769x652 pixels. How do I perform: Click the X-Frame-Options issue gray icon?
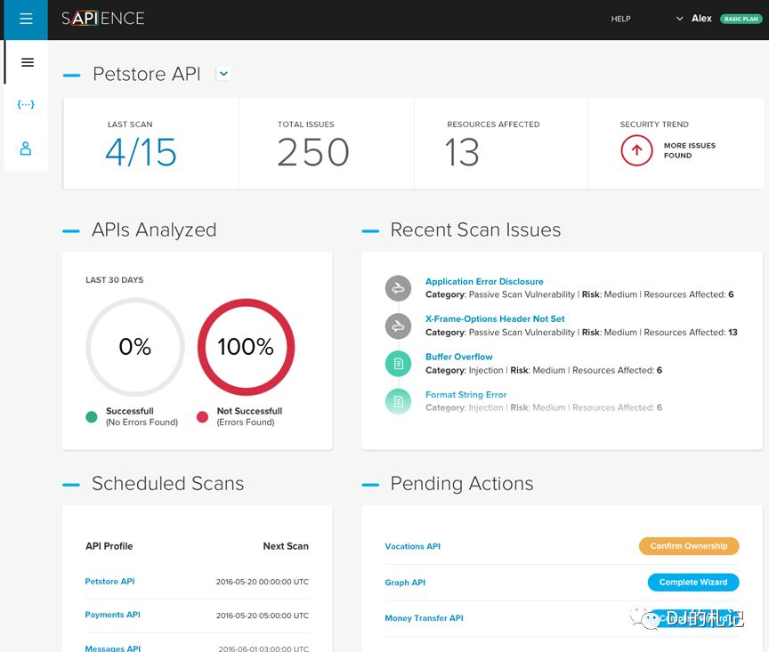coord(398,326)
